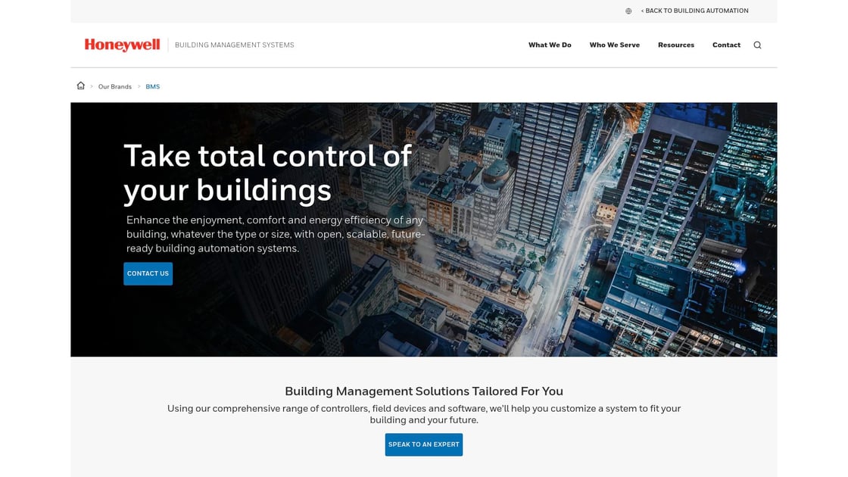Image resolution: width=848 pixels, height=477 pixels.
Task: Open the What We Do menu
Action: [550, 45]
